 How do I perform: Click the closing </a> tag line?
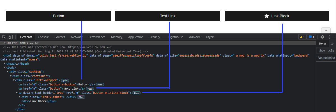22,105
